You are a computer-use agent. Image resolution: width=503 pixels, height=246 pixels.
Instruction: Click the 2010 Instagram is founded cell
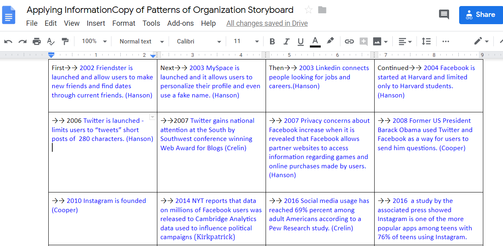(x=99, y=205)
